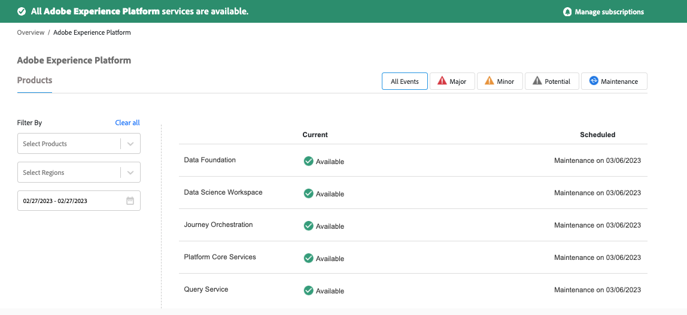Click the red Major warning triangle icon
This screenshot has height=315, width=687.
[x=442, y=81]
